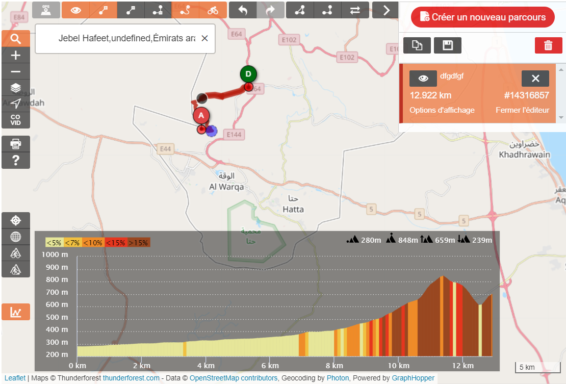This screenshot has height=384, width=566.
Task: Click the 239m elevation loss stat
Action: pos(475,239)
